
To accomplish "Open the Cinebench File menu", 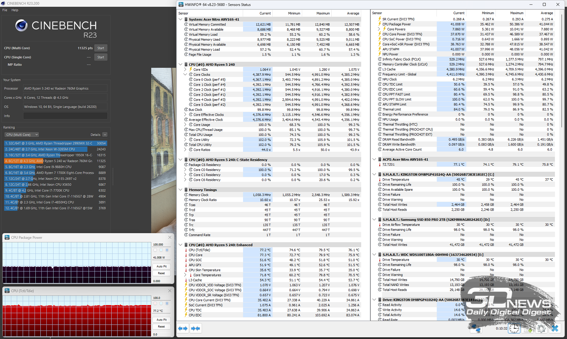I will tap(5, 10).
